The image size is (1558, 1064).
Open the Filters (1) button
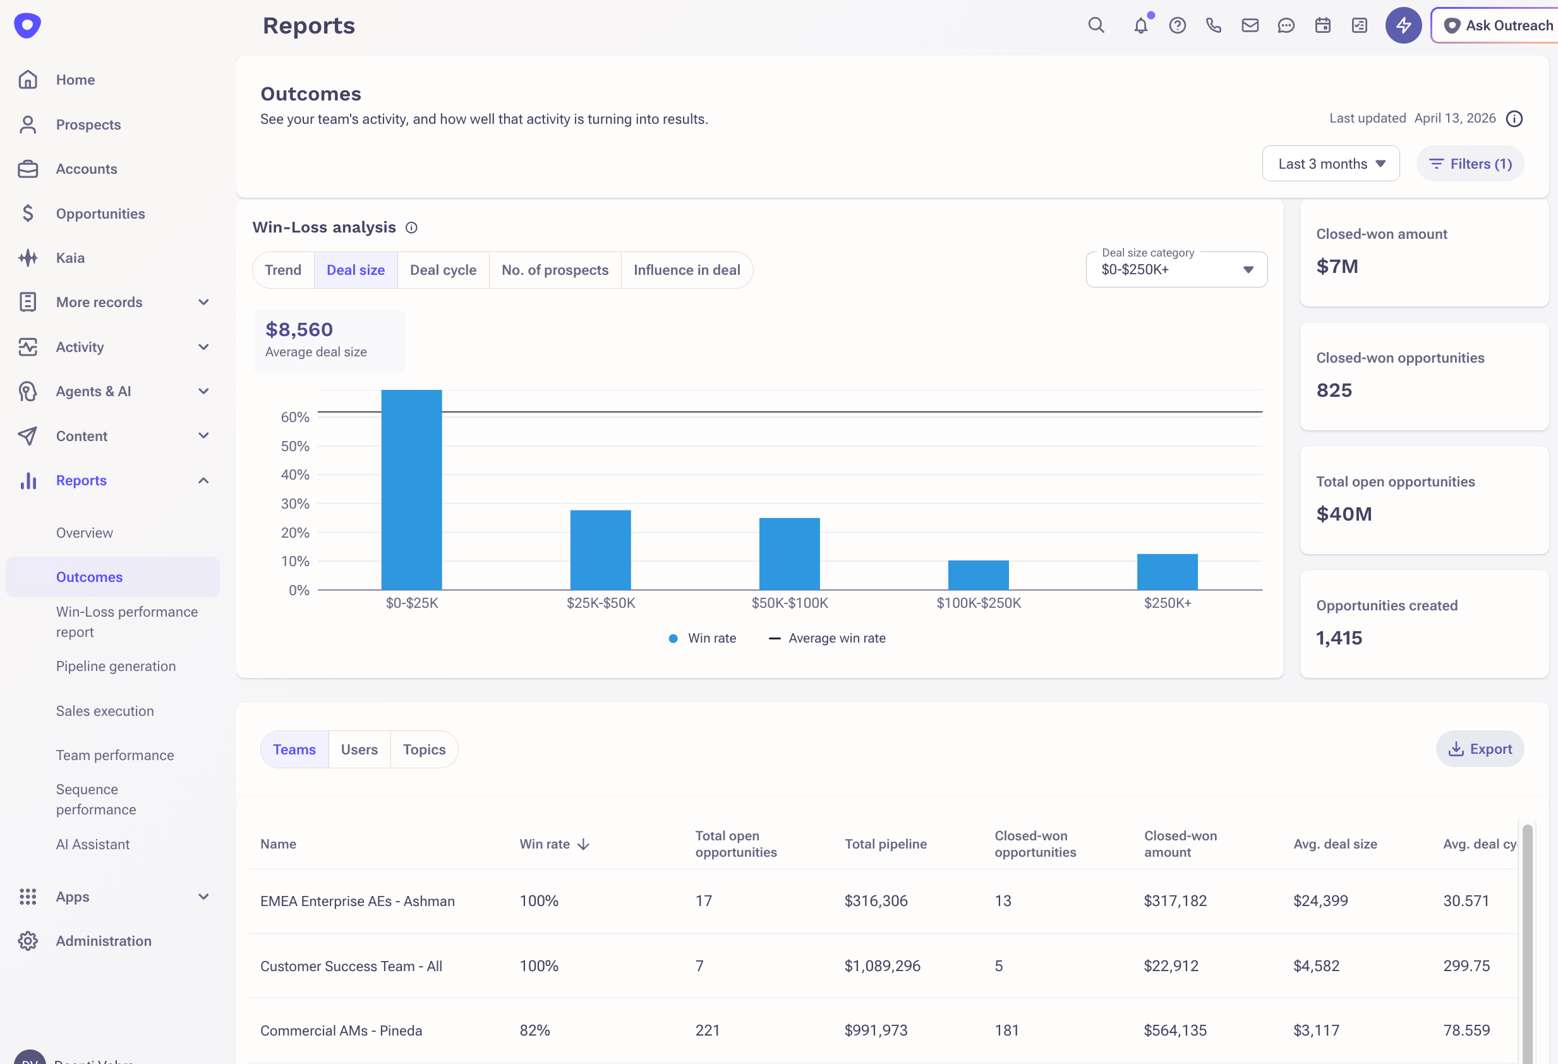click(1470, 164)
